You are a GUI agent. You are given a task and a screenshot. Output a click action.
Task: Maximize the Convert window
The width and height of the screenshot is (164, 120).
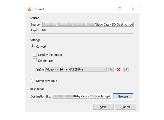tap(119, 9)
